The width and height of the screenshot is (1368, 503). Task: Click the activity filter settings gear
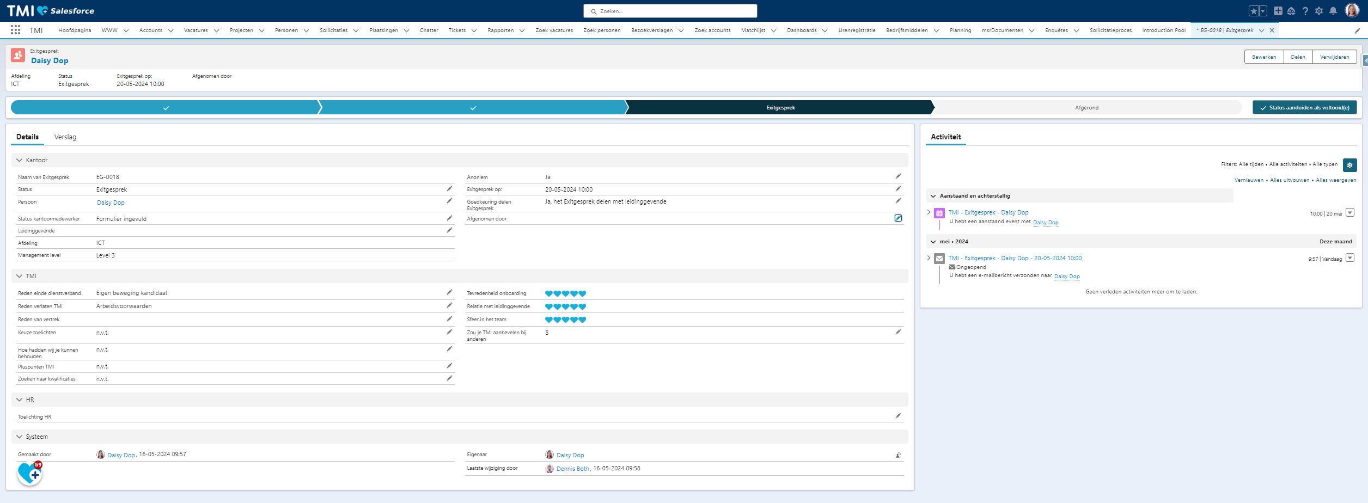[1349, 165]
